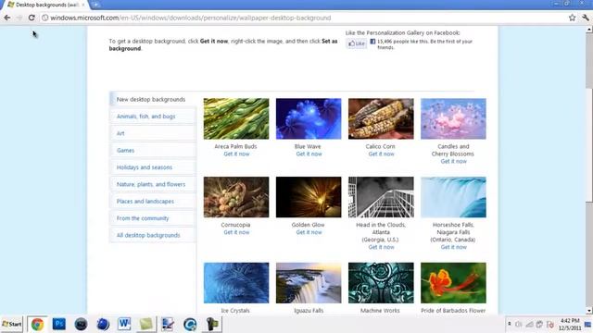Click Get it now under Blue Wave

pyautogui.click(x=309, y=154)
